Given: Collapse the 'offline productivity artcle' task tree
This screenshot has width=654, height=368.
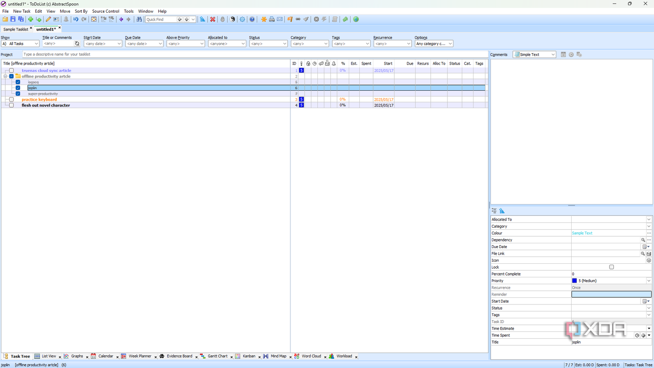Looking at the screenshot, I should [x=5, y=76].
